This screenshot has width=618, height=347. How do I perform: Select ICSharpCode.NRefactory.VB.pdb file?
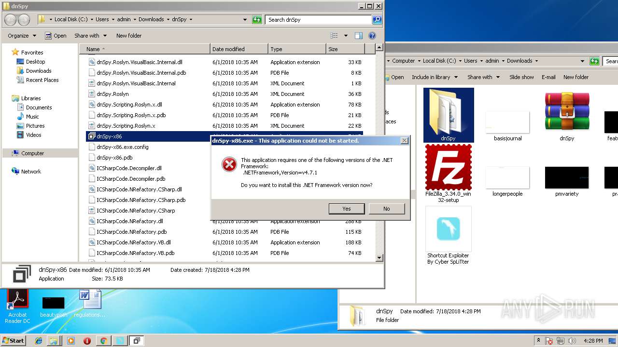click(135, 253)
